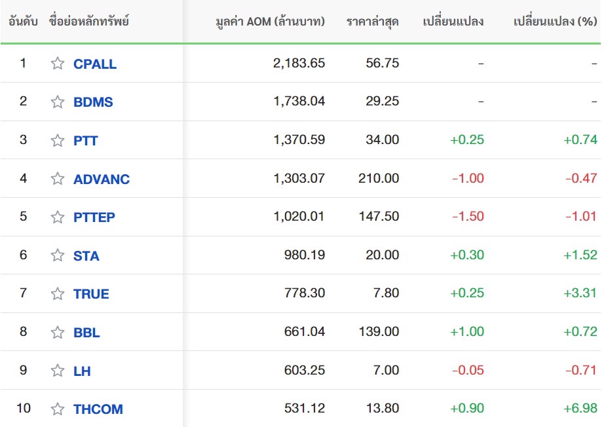Image resolution: width=606 pixels, height=427 pixels.
Task: Star the LH stock row
Action: click(x=58, y=371)
